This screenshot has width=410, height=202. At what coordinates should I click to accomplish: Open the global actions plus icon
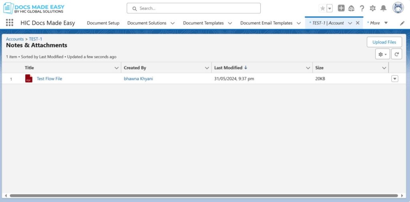click(341, 8)
